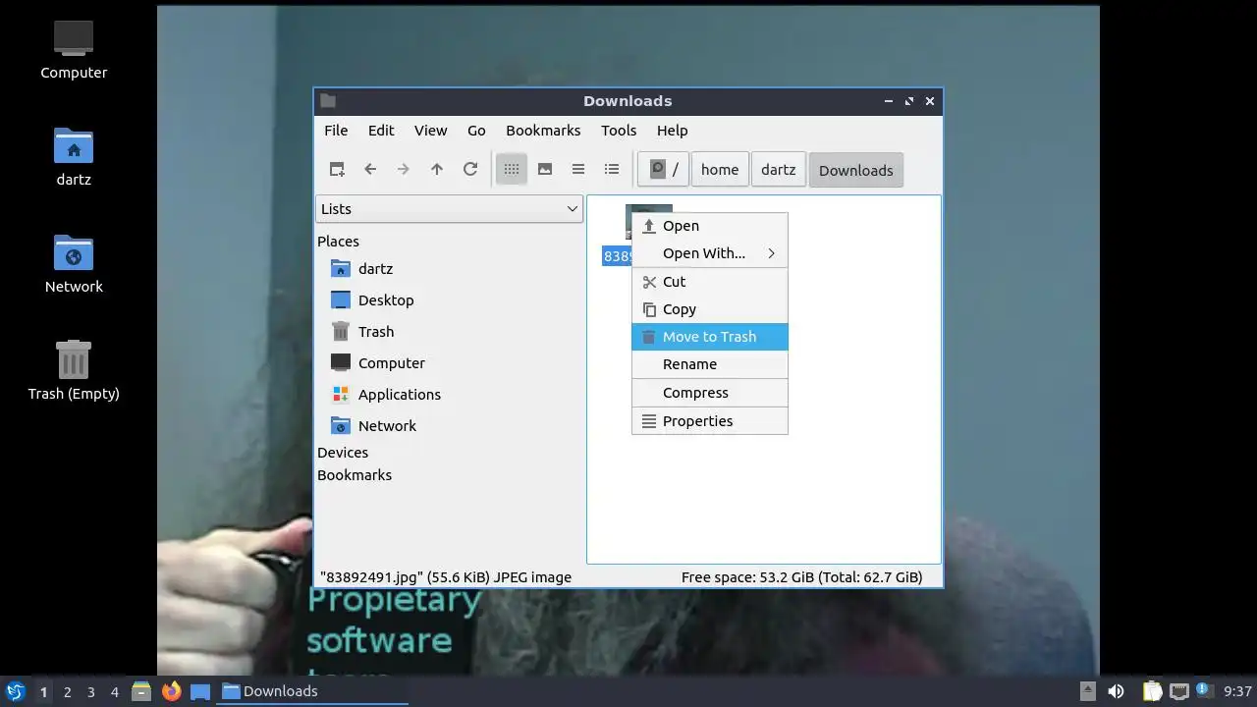Open the LXQt start menu
Viewport: 1257px width, 707px height.
pos(15,691)
